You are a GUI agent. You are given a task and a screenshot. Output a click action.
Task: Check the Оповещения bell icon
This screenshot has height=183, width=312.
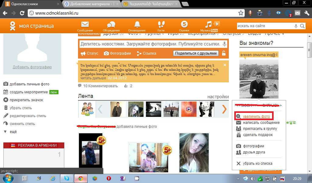pyautogui.click(x=137, y=24)
